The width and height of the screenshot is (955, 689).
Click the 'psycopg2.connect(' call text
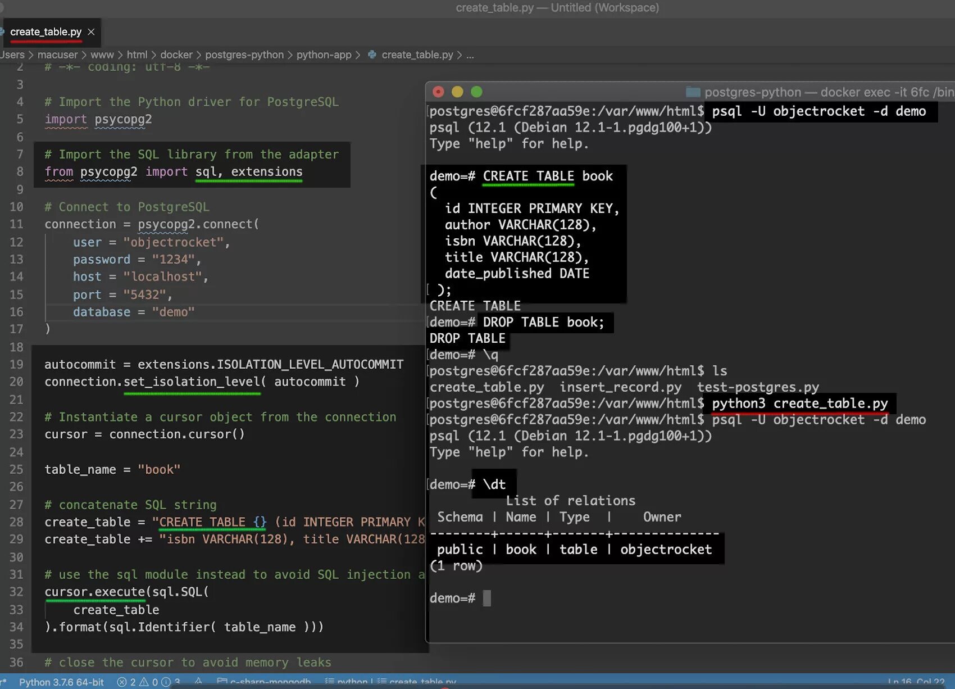point(198,224)
